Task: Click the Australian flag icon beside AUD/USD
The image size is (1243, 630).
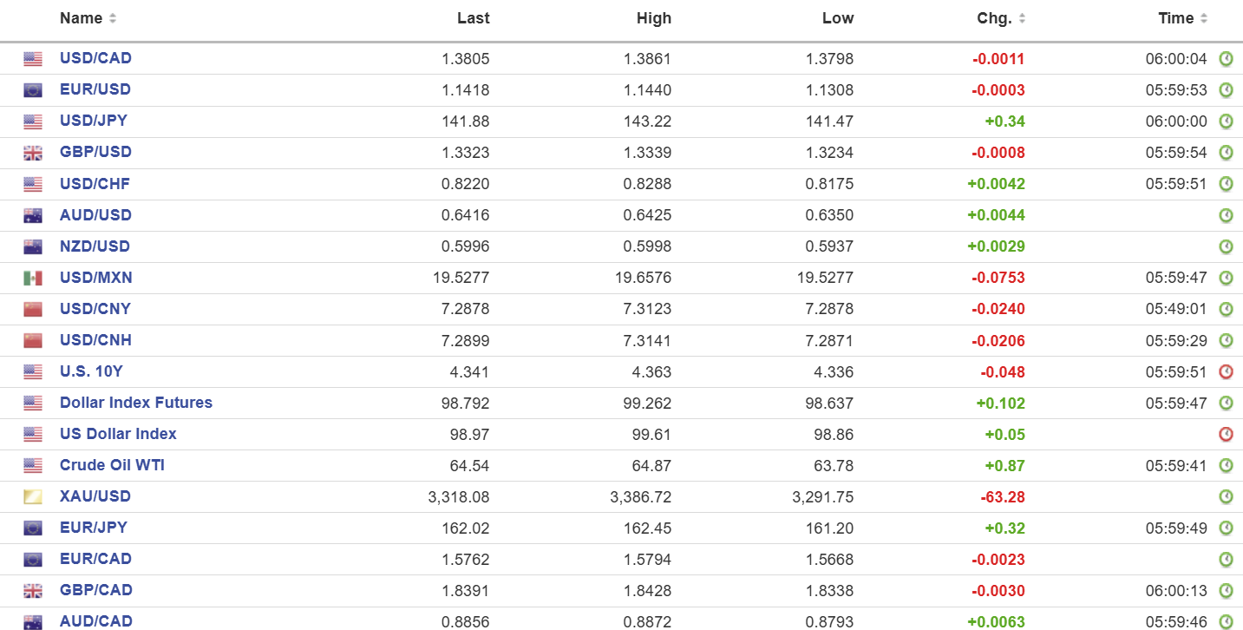Action: click(33, 216)
